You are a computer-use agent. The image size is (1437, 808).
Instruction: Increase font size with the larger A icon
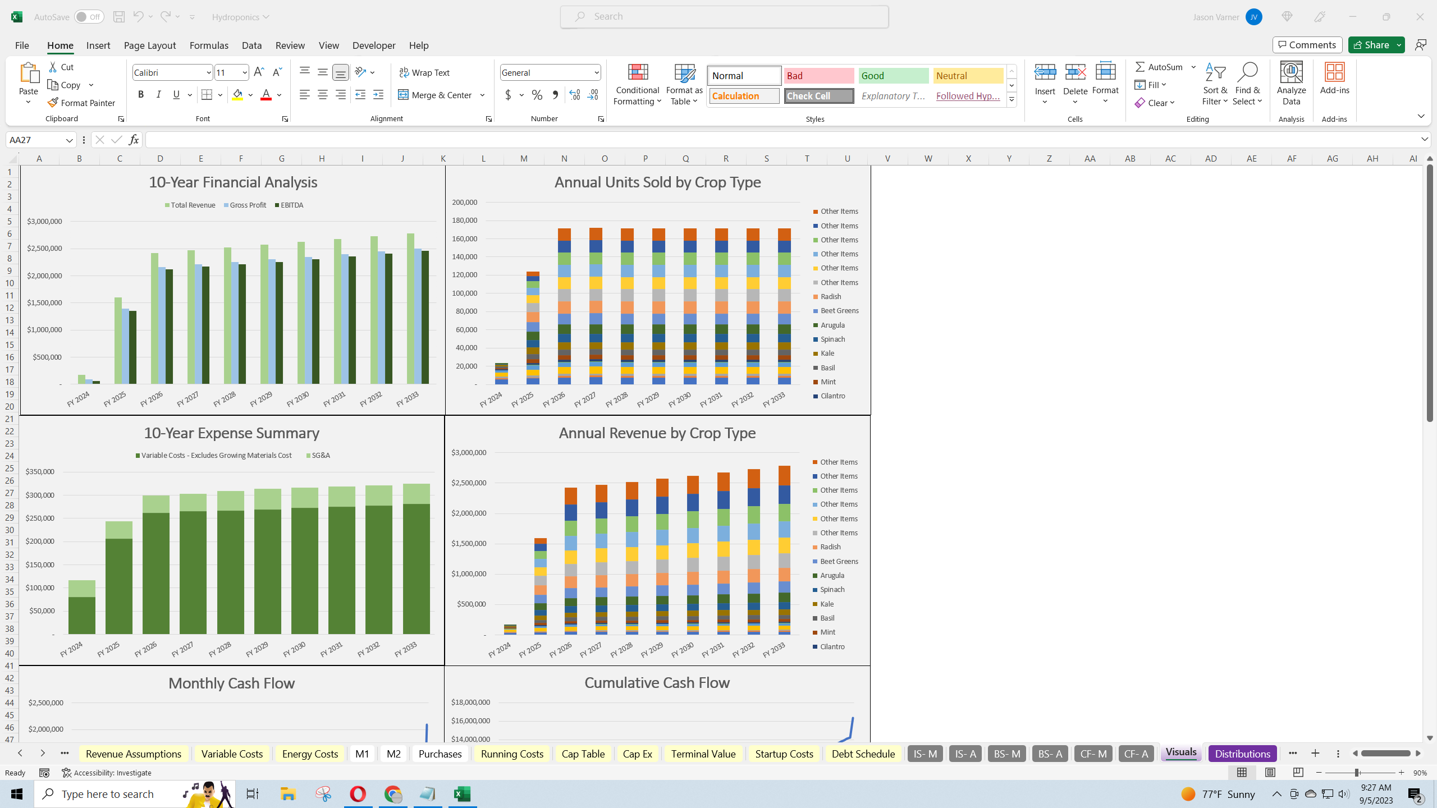[259, 72]
